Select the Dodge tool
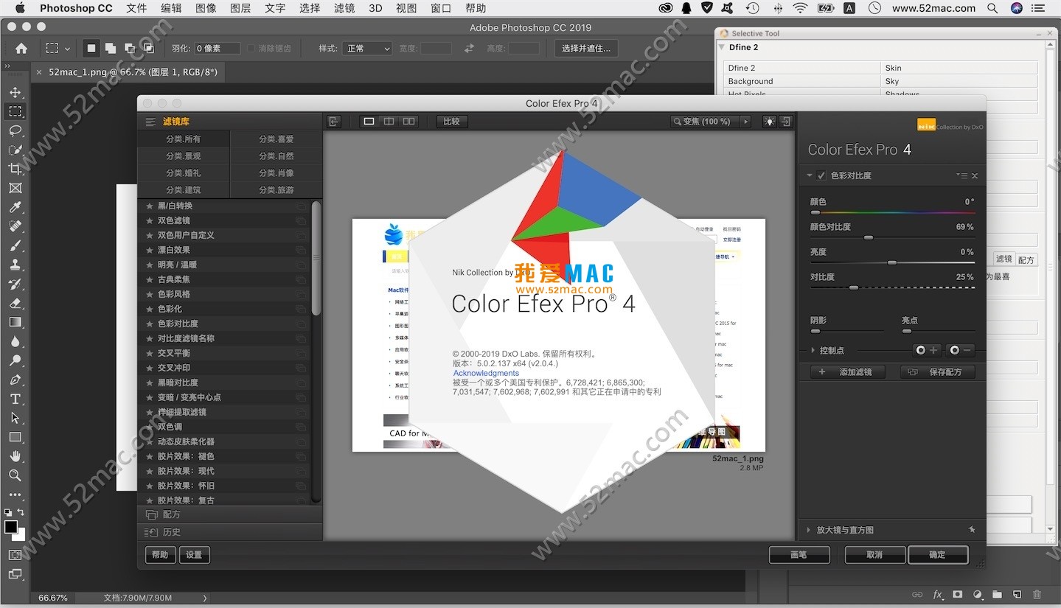1061x608 pixels. pyautogui.click(x=15, y=361)
